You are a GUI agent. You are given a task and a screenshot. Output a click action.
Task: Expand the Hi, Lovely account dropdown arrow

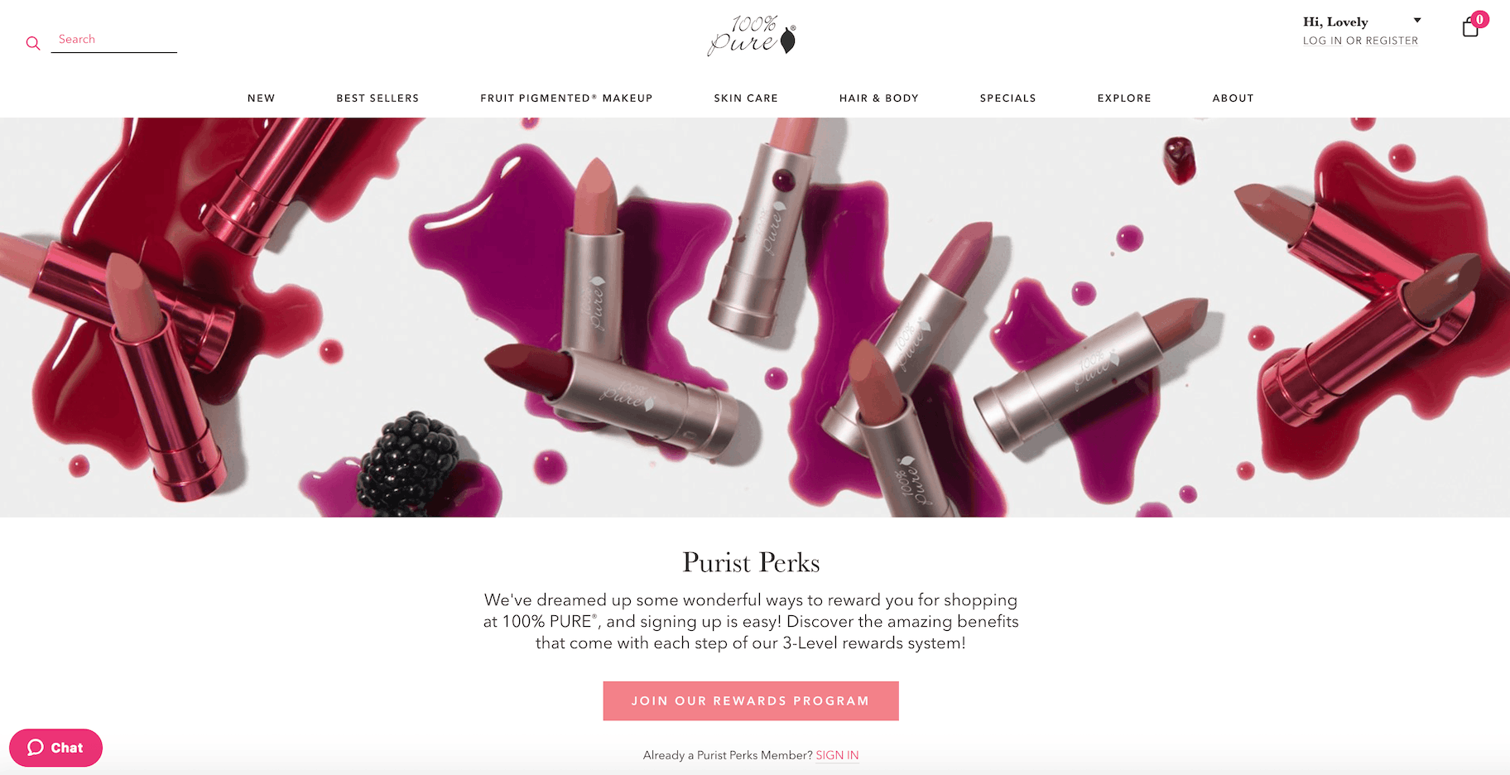pos(1417,21)
